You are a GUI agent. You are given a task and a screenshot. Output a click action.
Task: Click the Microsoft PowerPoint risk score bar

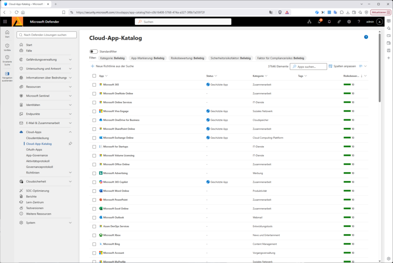(x=347, y=200)
